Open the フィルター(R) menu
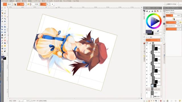182x102 pixels. pos(58,1)
